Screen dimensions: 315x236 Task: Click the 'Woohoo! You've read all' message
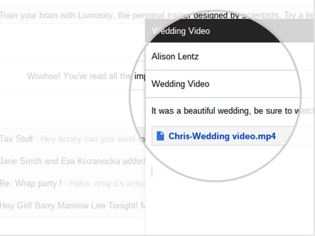[79, 76]
